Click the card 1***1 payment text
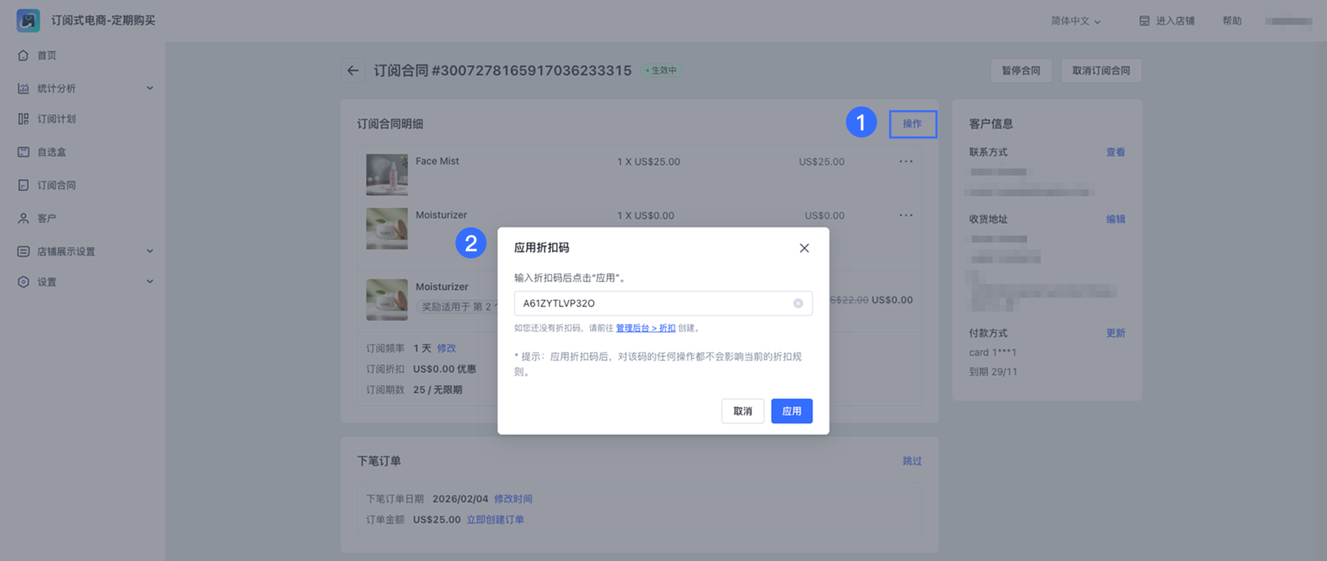 point(992,352)
